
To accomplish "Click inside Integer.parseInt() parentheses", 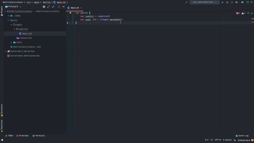I will (121, 19).
